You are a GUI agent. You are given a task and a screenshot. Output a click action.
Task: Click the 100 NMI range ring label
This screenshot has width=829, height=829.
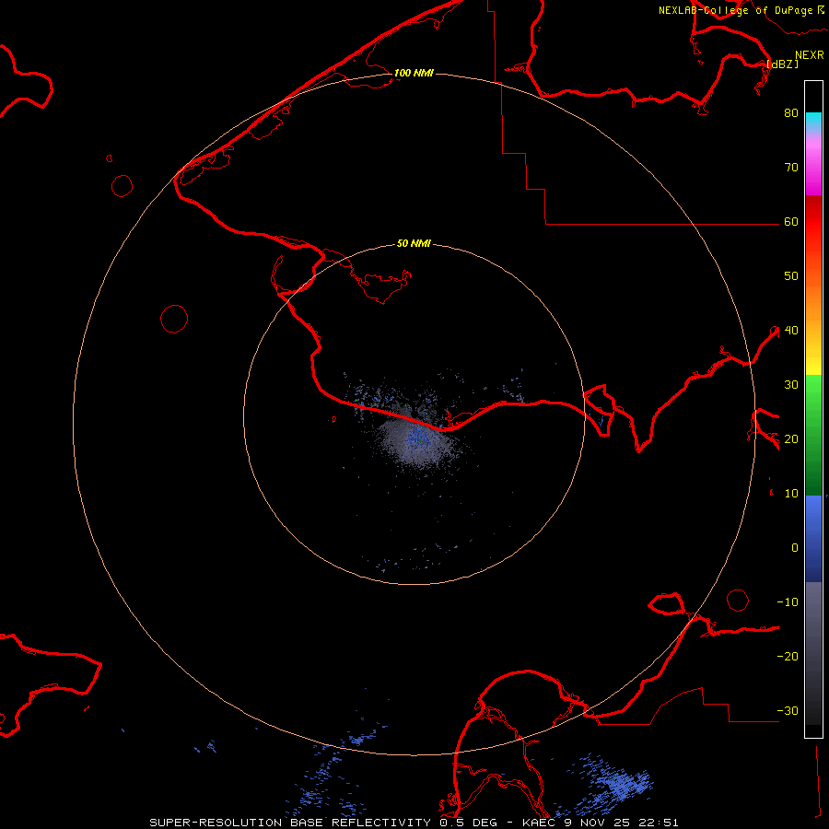[x=414, y=73]
